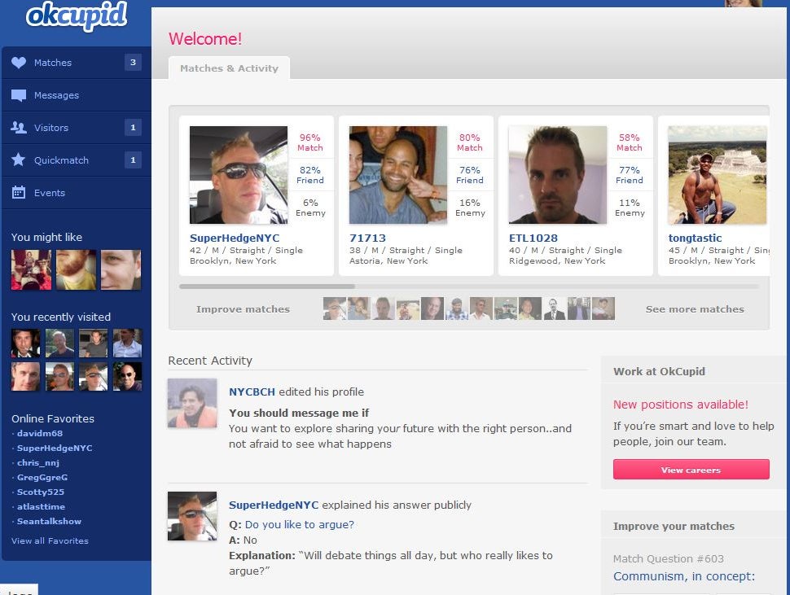Screen dimensions: 790x595
Task: Click the Events calendar icon
Action: 19,193
